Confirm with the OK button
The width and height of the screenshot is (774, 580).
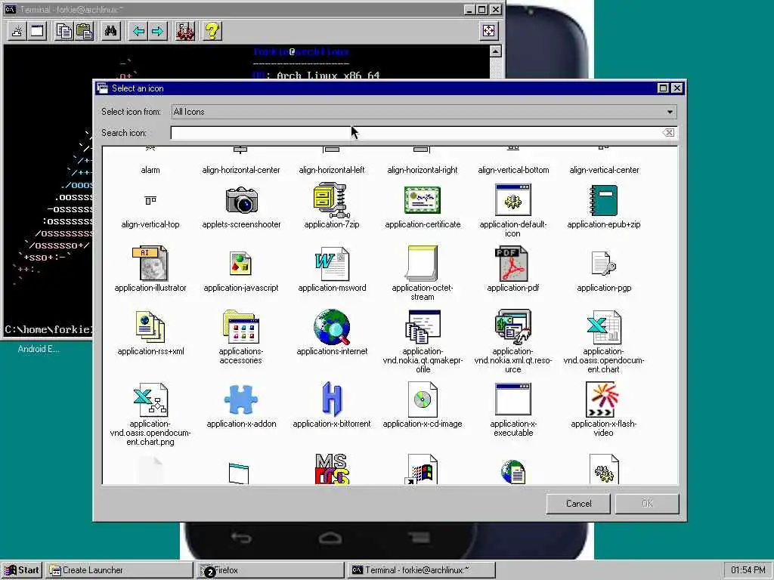pos(647,504)
